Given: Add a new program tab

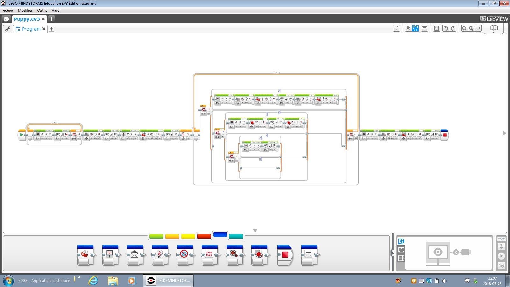Looking at the screenshot, I should pyautogui.click(x=51, y=29).
